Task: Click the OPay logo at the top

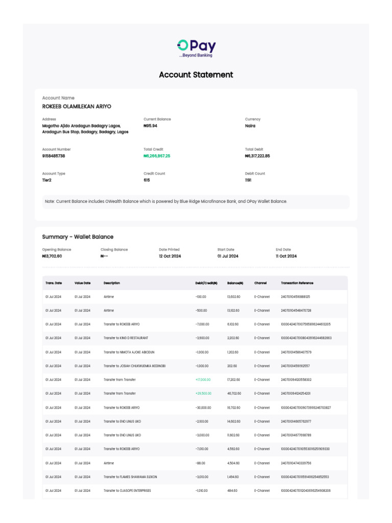Action: click(196, 48)
